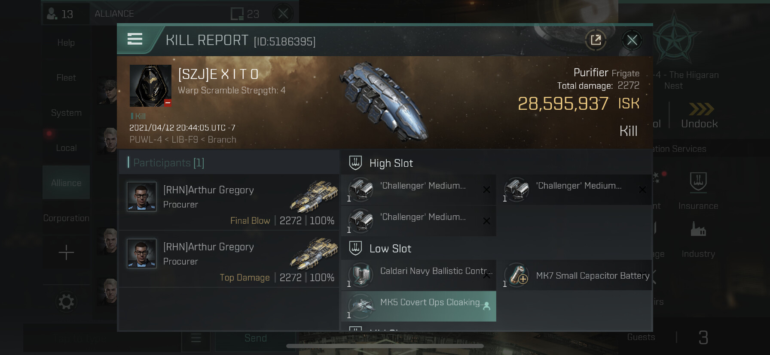The image size is (770, 355).
Task: Switch to Corporation chat tab
Action: point(66,218)
